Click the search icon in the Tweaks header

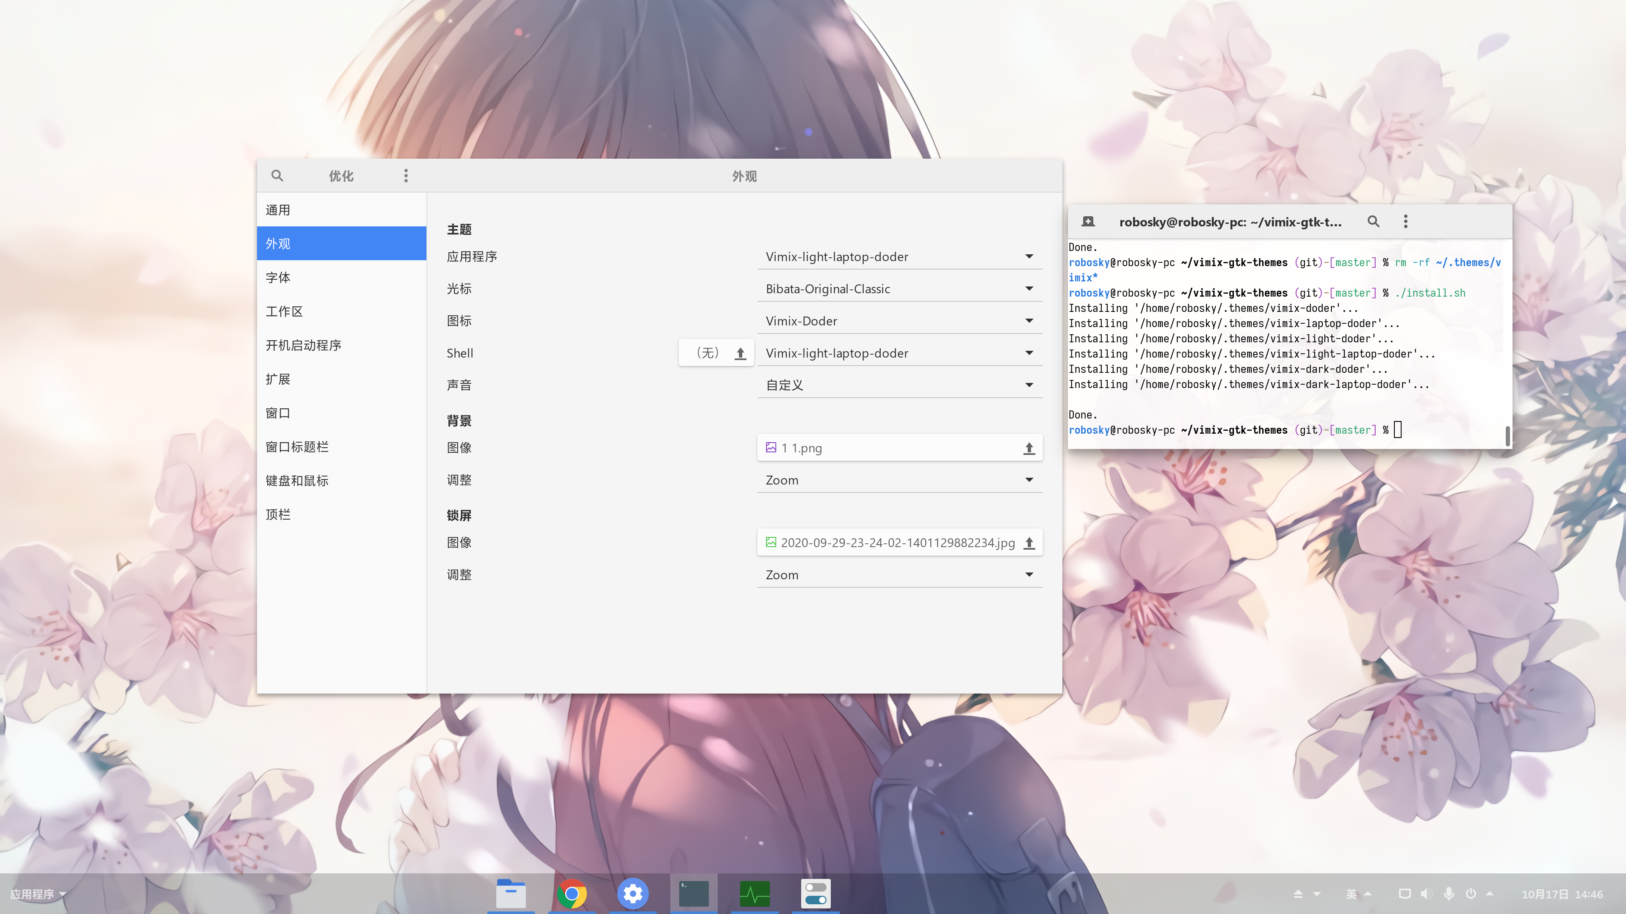tap(277, 175)
